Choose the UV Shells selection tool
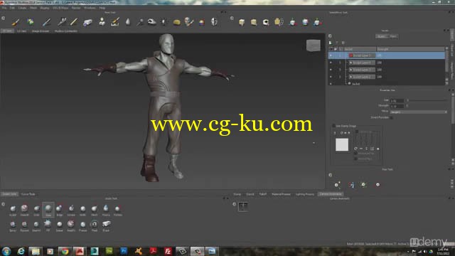 pyautogui.click(x=279, y=22)
